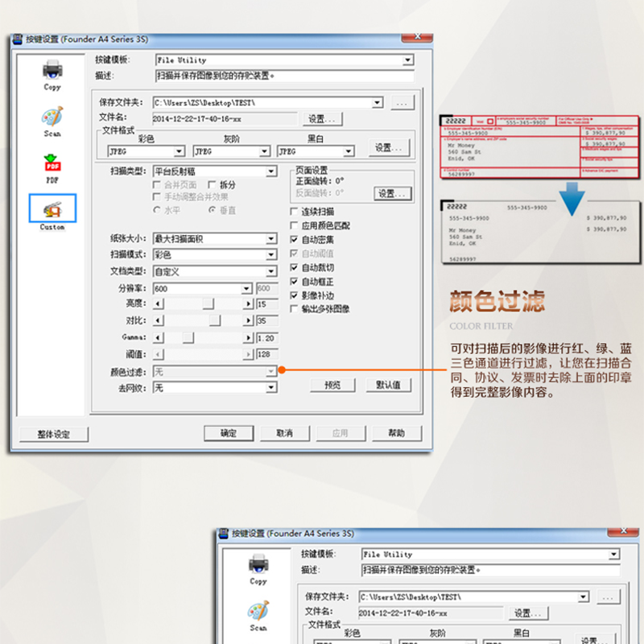
Task: Click the Gamma slider's left arrow
Action: 158,337
